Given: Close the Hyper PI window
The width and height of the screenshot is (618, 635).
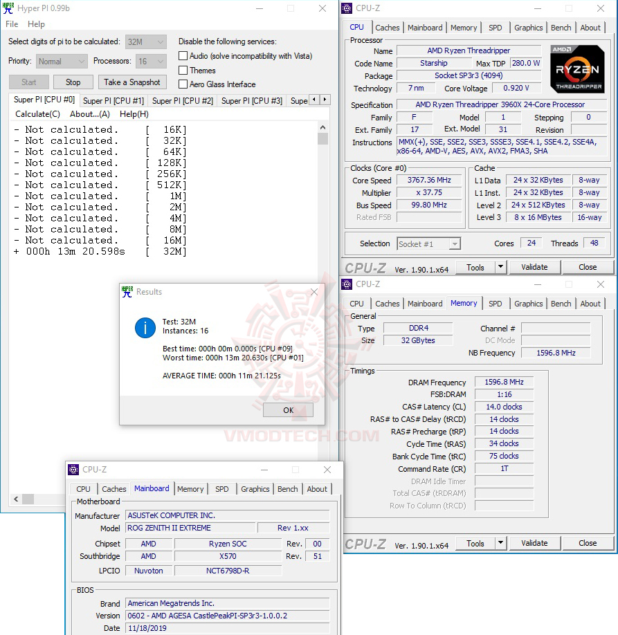Looking at the screenshot, I should click(322, 8).
